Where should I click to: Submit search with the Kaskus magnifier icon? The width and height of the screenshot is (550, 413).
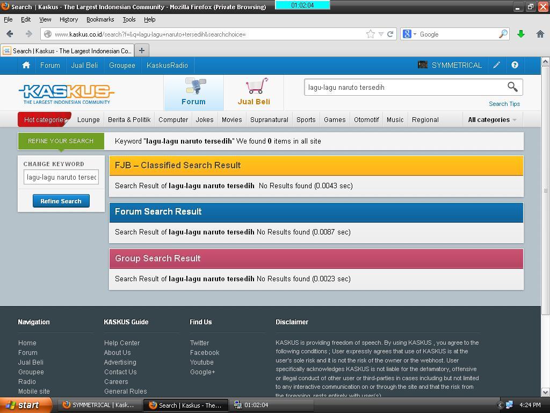click(512, 87)
